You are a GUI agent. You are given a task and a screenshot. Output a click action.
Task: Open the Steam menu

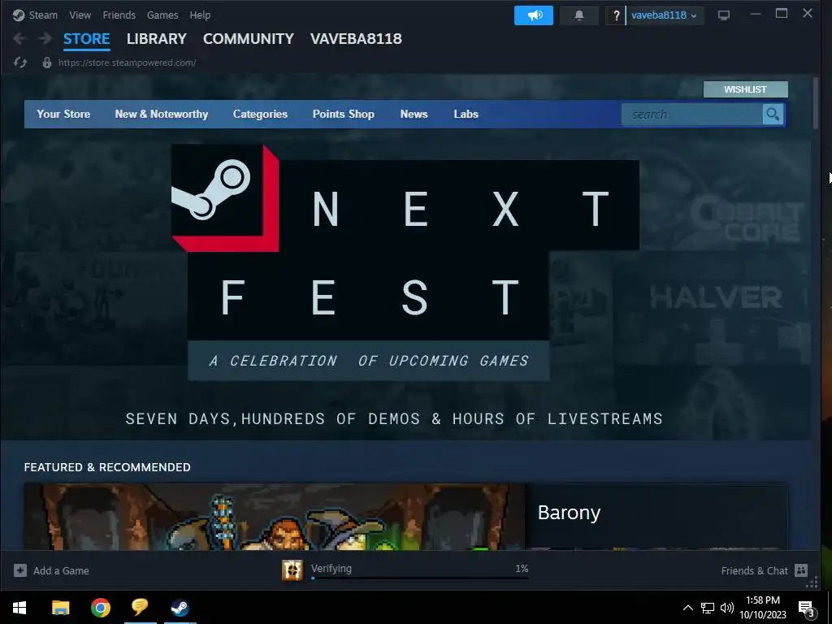click(43, 15)
